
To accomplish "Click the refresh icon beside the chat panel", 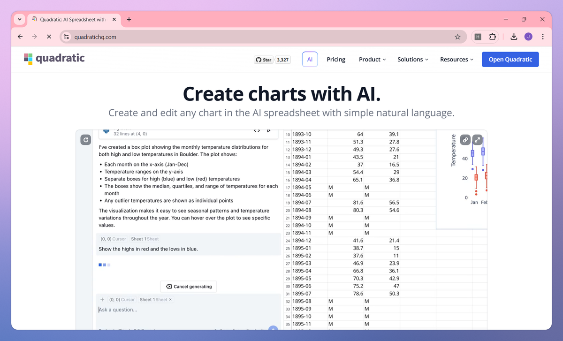I will coord(85,140).
